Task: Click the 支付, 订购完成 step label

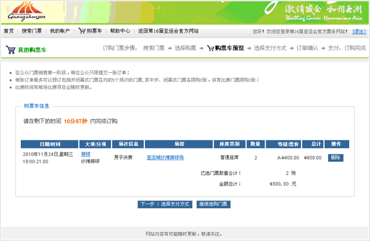Action: 347,48
